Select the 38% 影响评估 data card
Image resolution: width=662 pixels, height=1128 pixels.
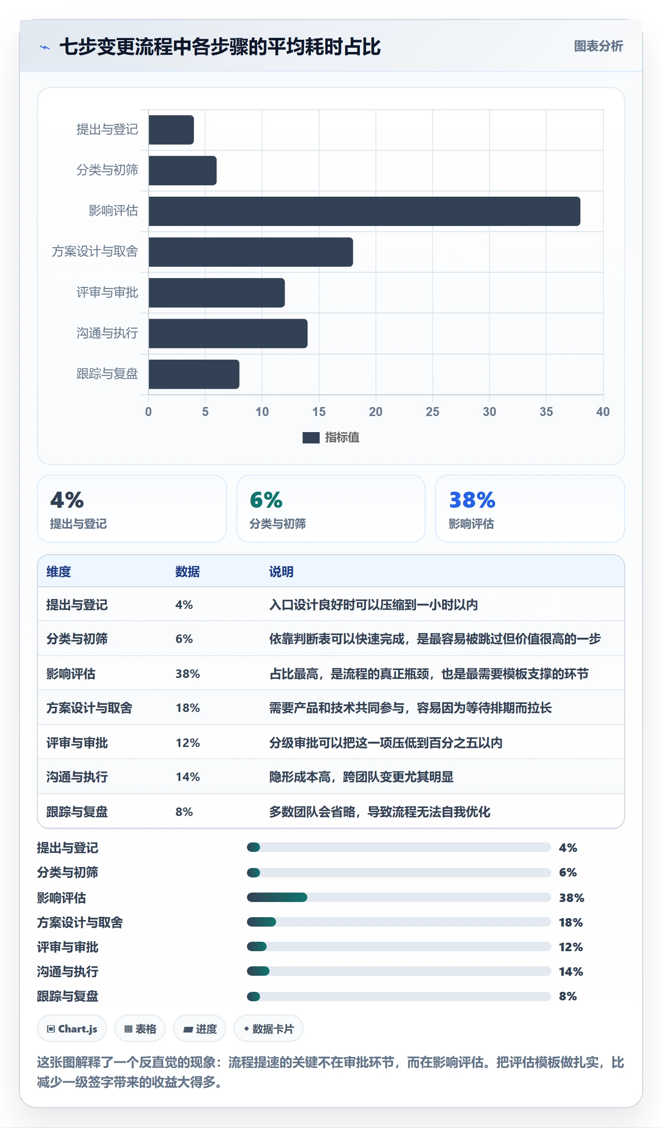pos(530,509)
